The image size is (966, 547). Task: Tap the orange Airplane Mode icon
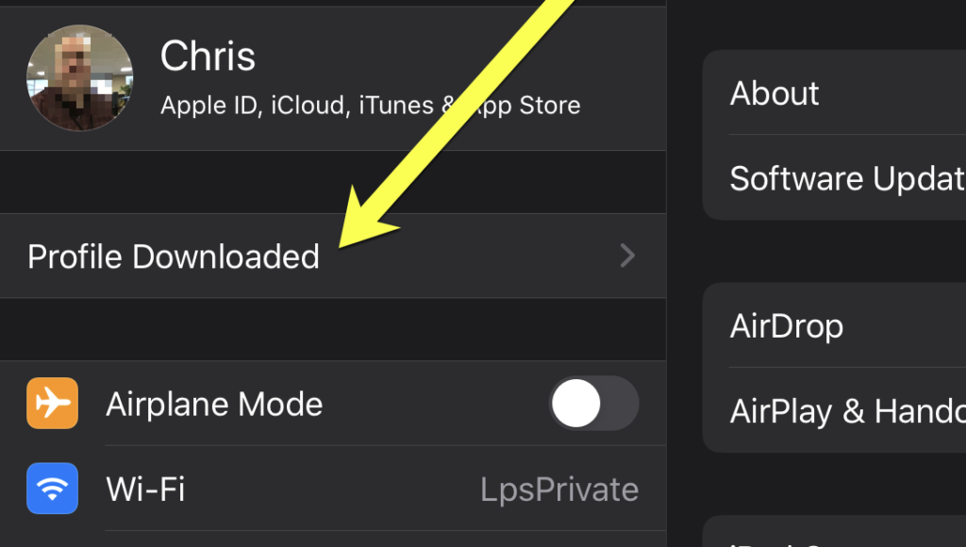53,404
